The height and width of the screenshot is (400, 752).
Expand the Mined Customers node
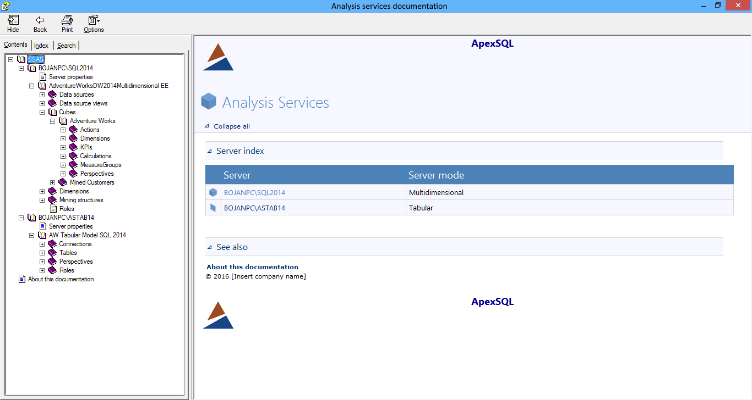tap(52, 182)
